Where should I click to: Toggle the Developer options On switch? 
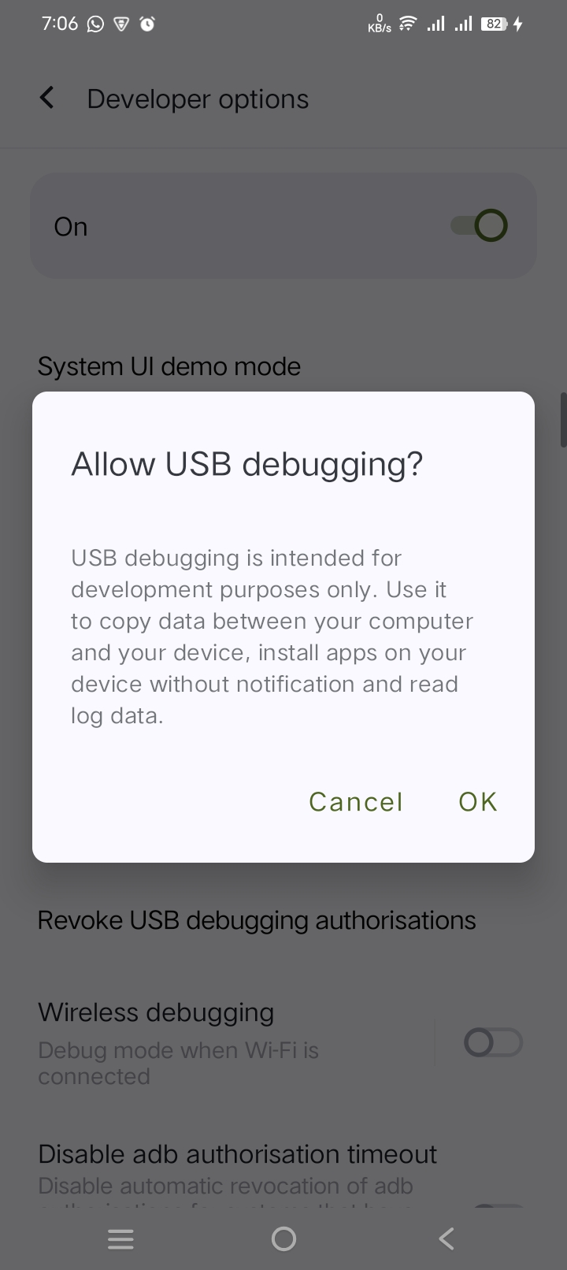click(x=479, y=226)
